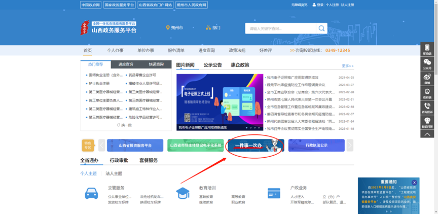Switch to the 热门推荐 tab
Image resolution: width=438 pixels, height=214 pixels.
(95, 64)
